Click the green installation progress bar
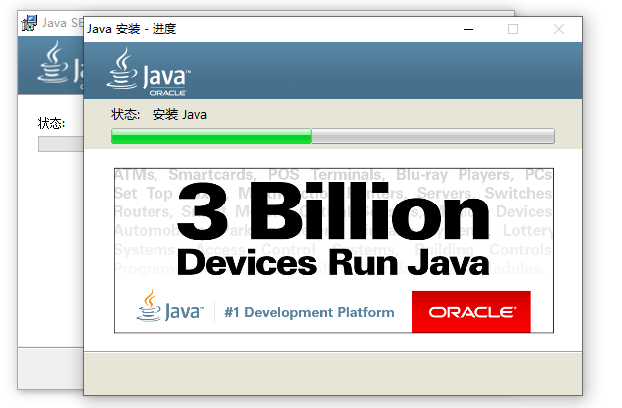The height and width of the screenshot is (408, 622). click(x=333, y=136)
